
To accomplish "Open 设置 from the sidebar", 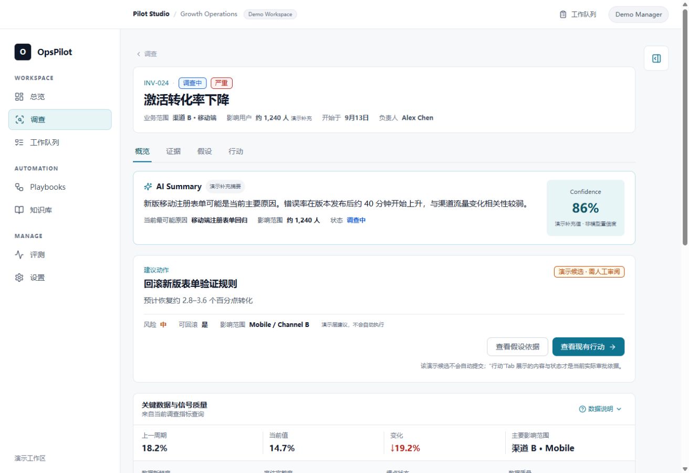I will click(x=60, y=277).
